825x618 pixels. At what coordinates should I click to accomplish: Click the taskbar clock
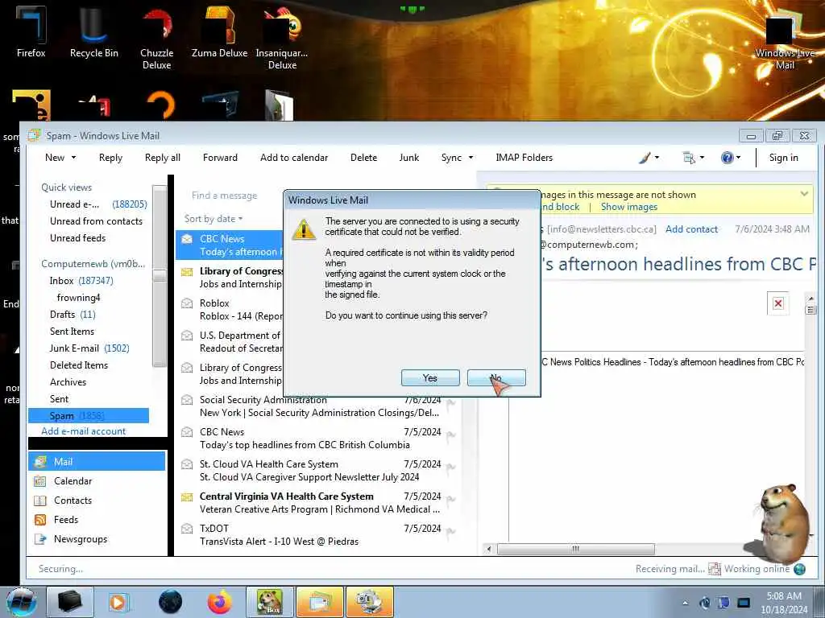pyautogui.click(x=784, y=603)
